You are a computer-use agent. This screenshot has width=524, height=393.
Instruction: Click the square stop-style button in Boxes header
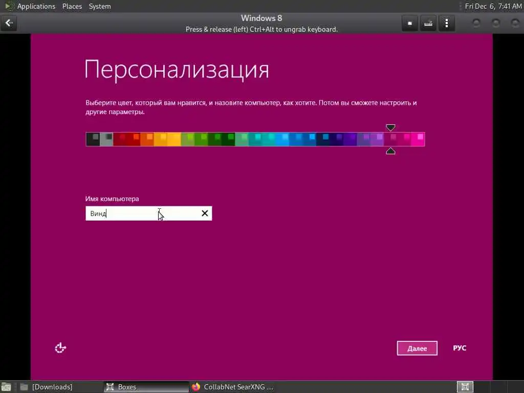click(410, 23)
